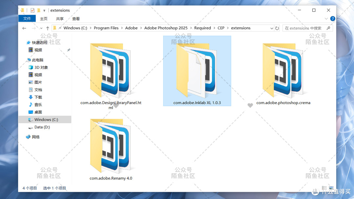Navigate to Windows (C:) in breadcrumb
This screenshot has width=354, height=199.
(75, 28)
